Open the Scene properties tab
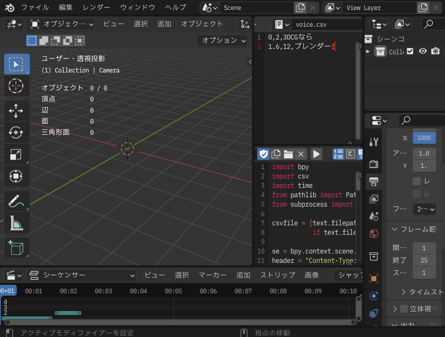 [374, 217]
